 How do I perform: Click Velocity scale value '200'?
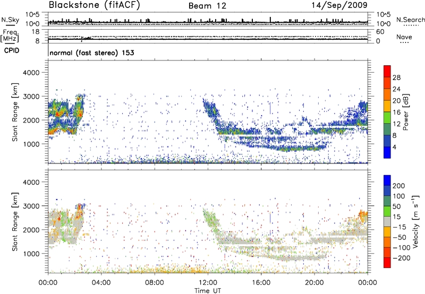(x=399, y=186)
